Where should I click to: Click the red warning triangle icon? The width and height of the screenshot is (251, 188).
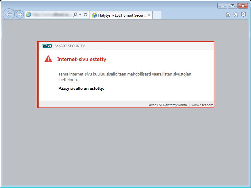48,59
